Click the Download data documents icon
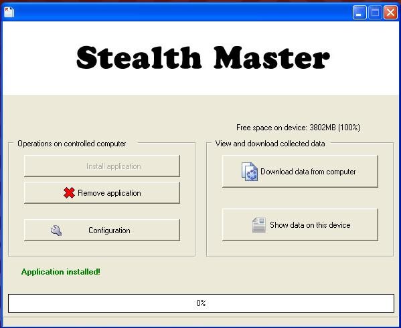Image resolution: width=401 pixels, height=328 pixels. pyautogui.click(x=250, y=172)
